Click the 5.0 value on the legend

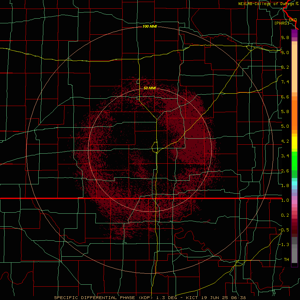tap(285, 126)
